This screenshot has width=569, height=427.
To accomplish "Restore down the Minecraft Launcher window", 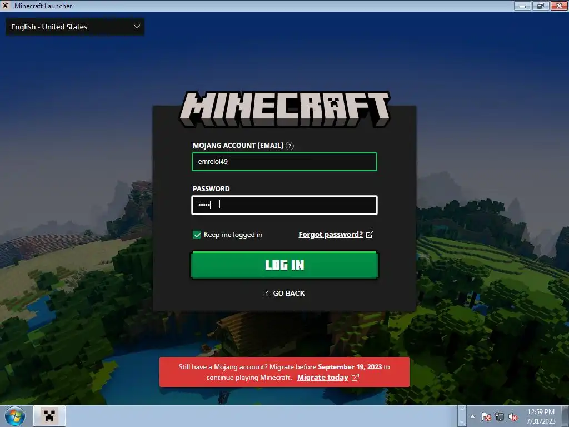I will pyautogui.click(x=541, y=6).
